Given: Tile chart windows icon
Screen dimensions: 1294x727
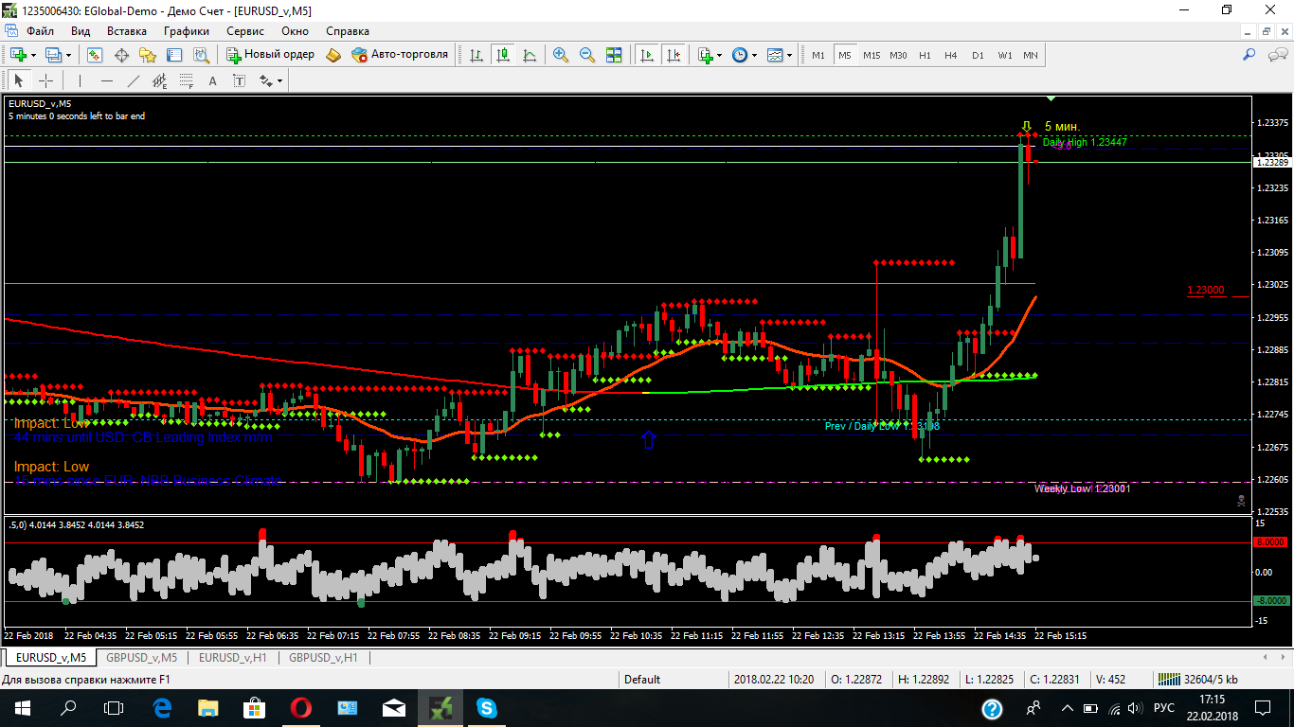Looking at the screenshot, I should click(614, 55).
